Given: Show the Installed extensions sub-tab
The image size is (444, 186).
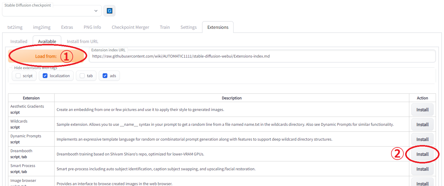Looking at the screenshot, I should [x=19, y=42].
